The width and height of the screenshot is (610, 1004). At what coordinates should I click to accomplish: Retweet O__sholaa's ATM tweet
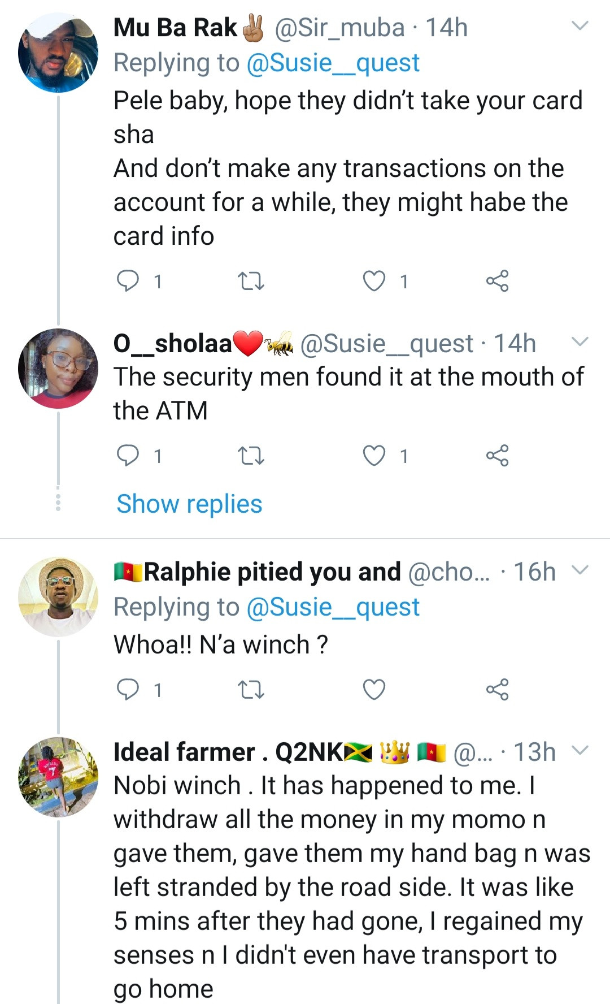click(251, 456)
